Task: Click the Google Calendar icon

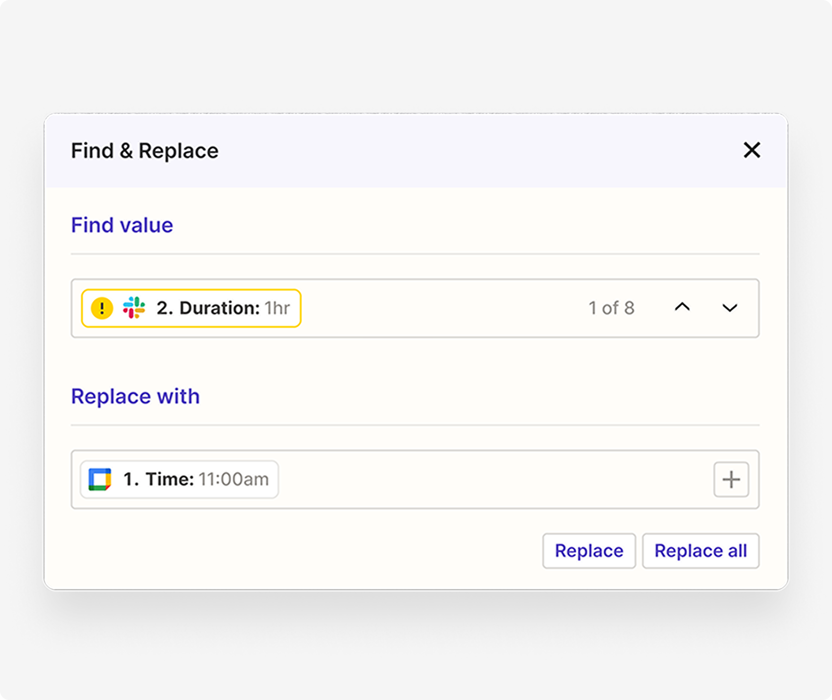Action: [100, 480]
